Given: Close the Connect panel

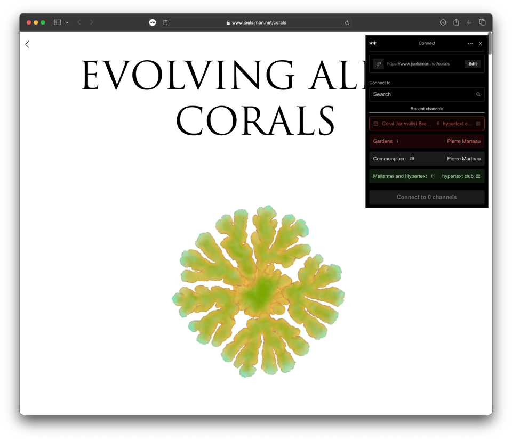Looking at the screenshot, I should (481, 43).
